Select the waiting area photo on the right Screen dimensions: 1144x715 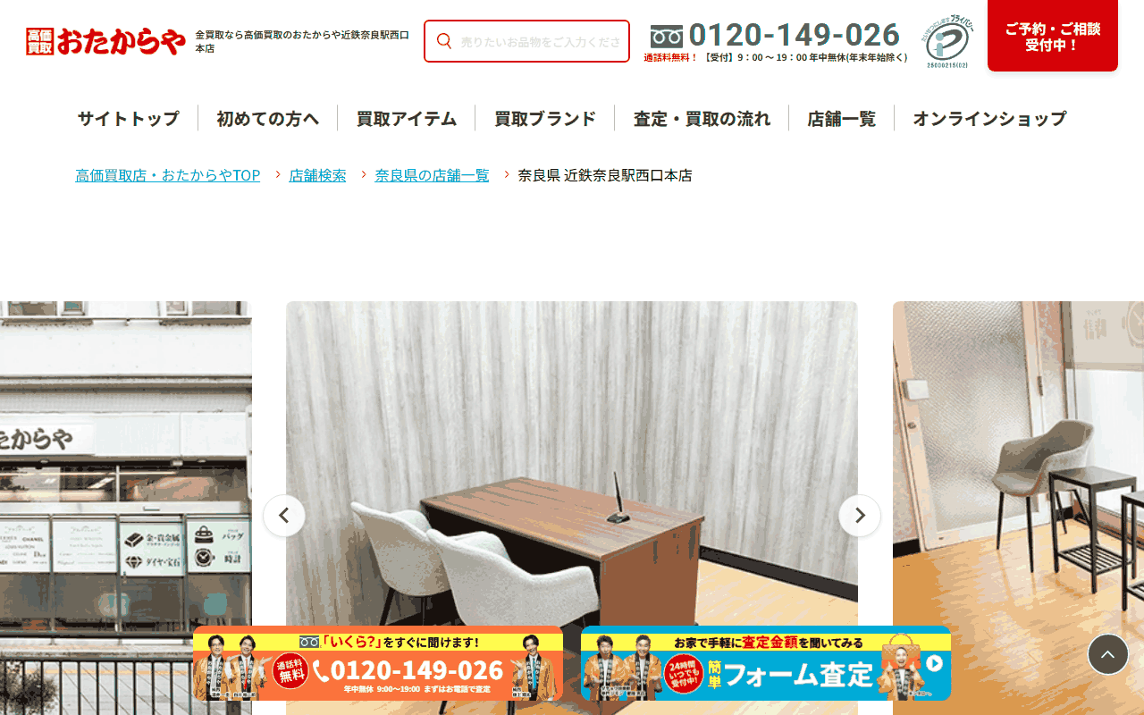point(1019,508)
